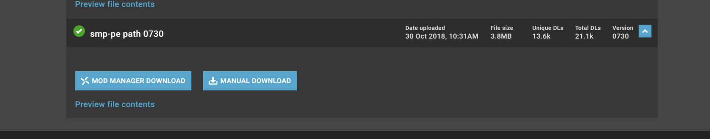710x139 pixels.
Task: Open the lower Preview file contents link
Action: click(x=115, y=104)
